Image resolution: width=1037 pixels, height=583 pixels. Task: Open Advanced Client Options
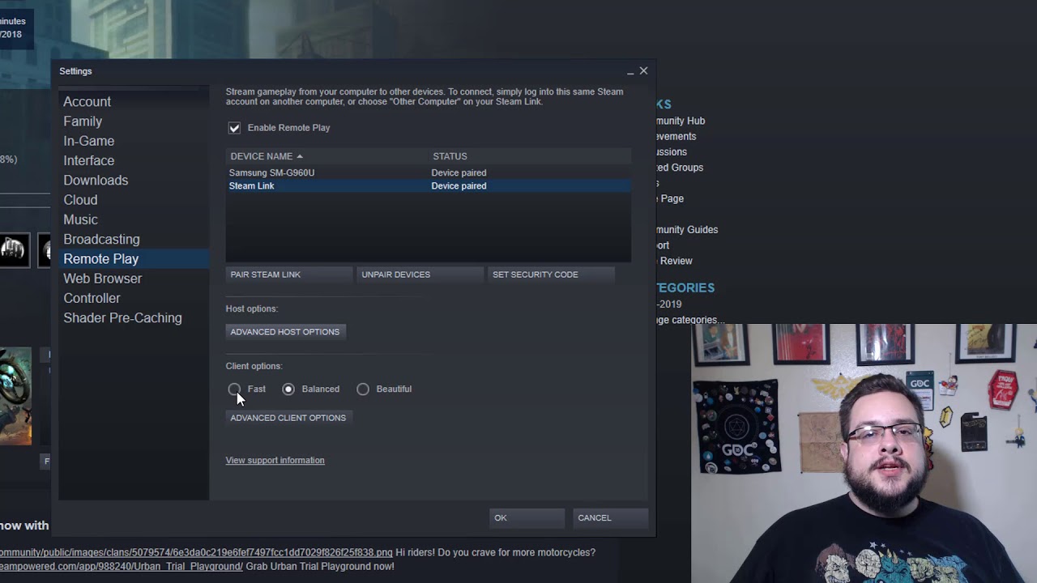(x=288, y=417)
